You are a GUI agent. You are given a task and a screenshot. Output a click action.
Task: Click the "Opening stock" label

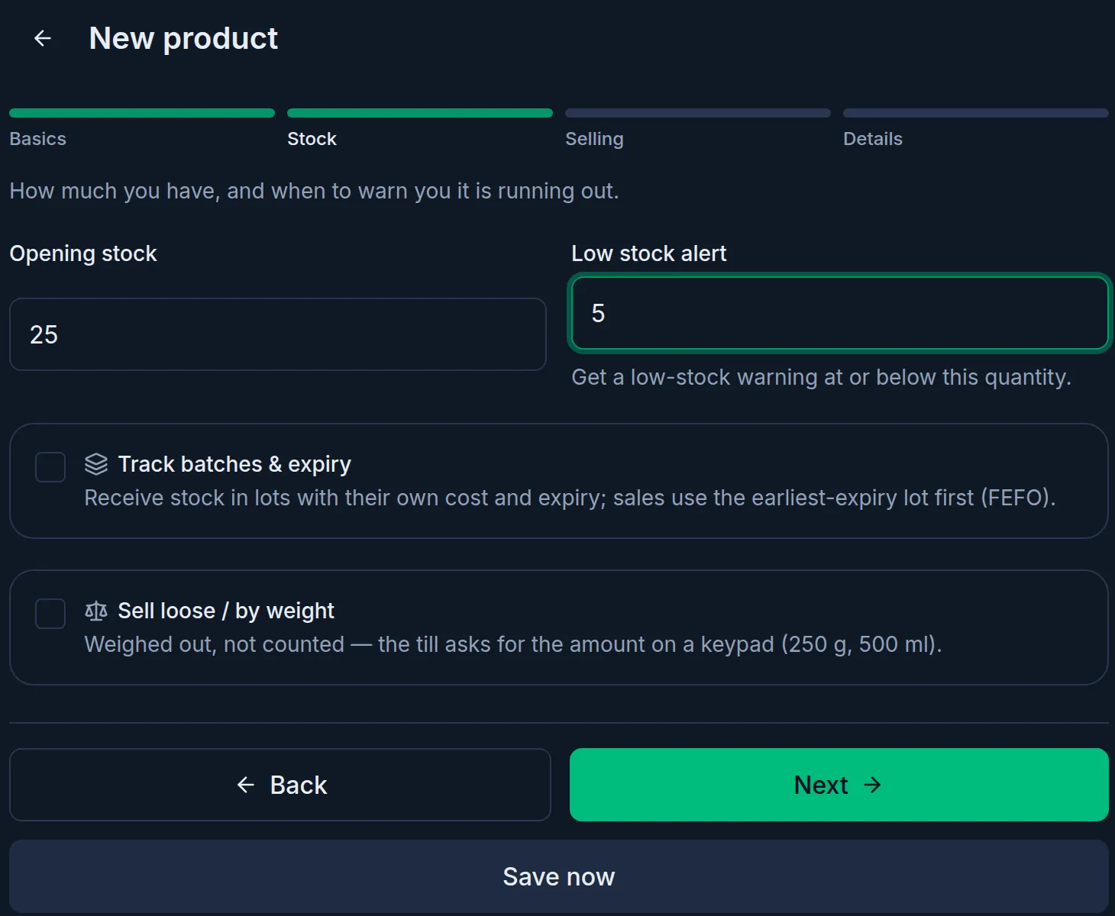(x=83, y=253)
